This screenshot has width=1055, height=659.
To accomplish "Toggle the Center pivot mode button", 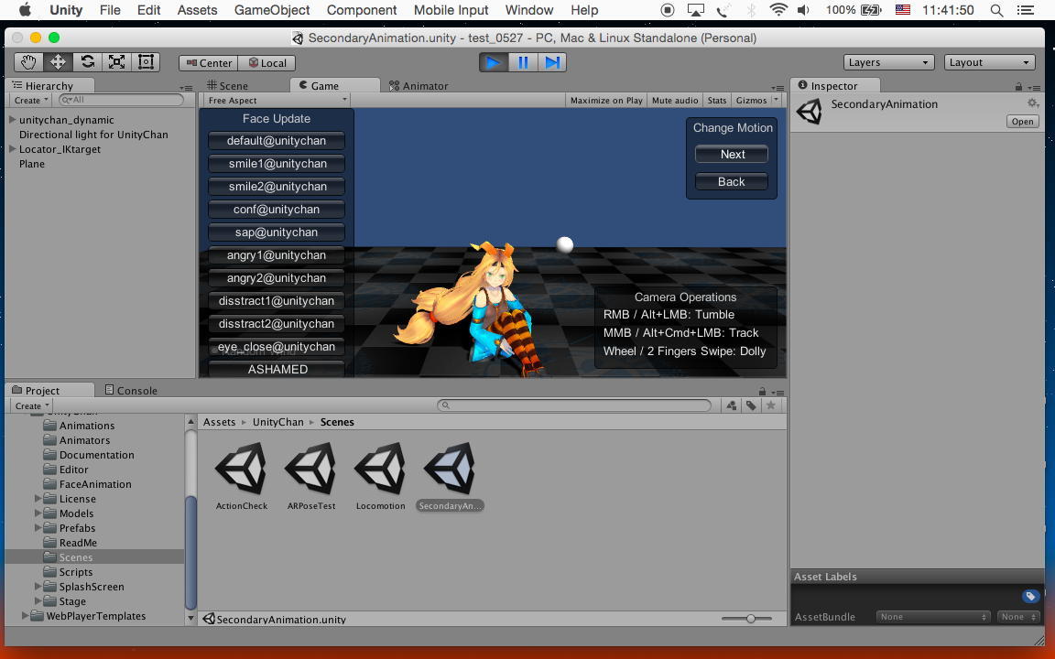I will click(x=209, y=62).
